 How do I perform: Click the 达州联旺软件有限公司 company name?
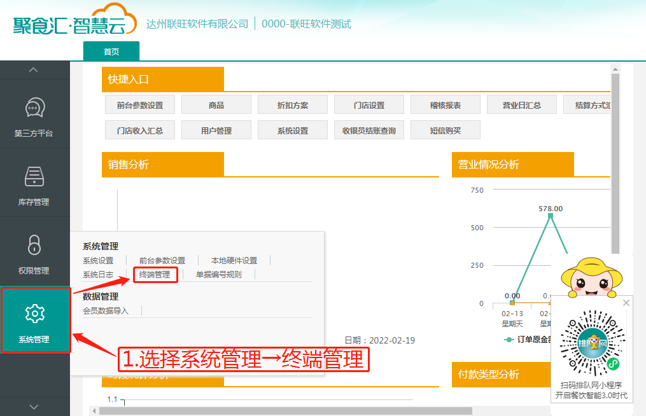click(197, 24)
